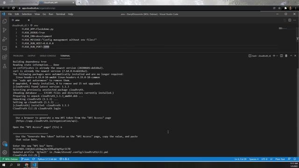Screen dimensions: 299x168
Task: Open the Run menu
Action: tap(51, 14)
